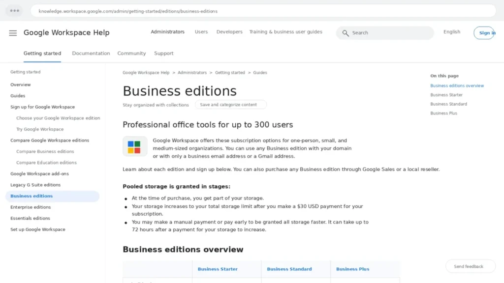Click the browser three-dots menu button
504x283 pixels.
14,11
